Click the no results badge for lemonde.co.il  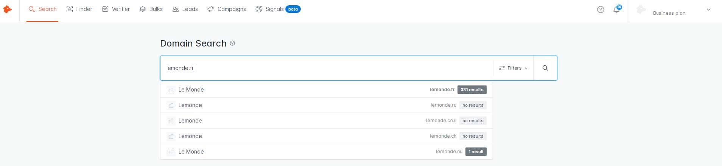tap(473, 121)
